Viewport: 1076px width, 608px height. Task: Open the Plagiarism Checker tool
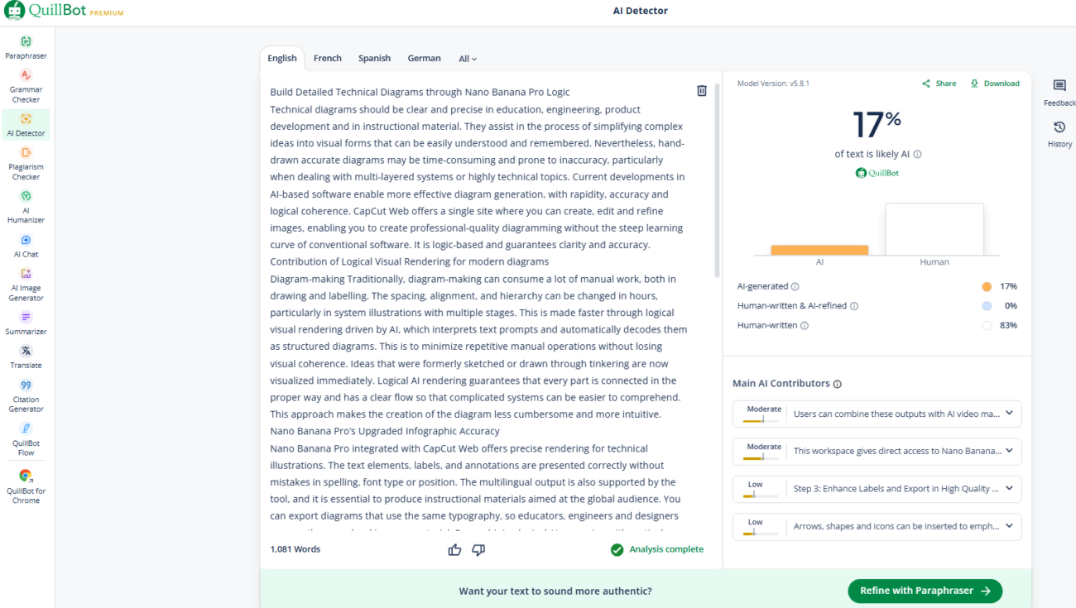coord(26,164)
